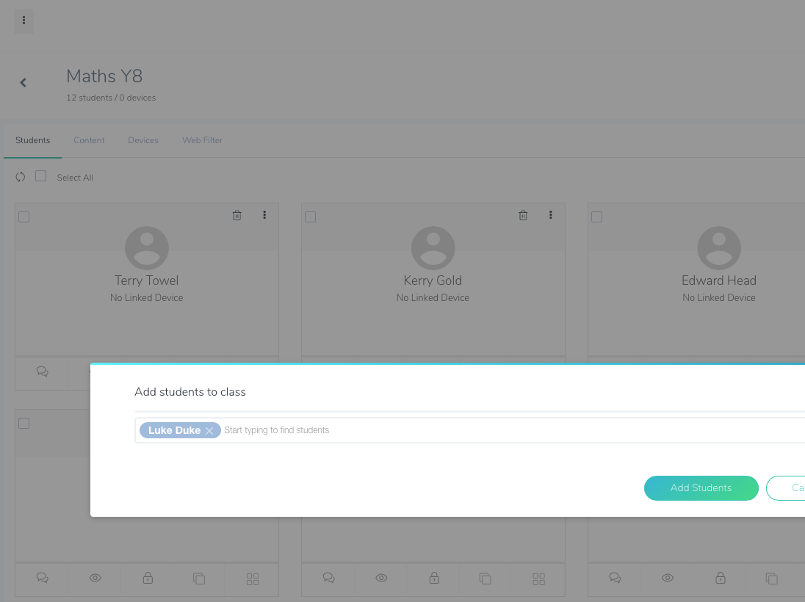Click the '12 students / 0 devices' text
Screen dimensions: 805x602
(x=111, y=98)
